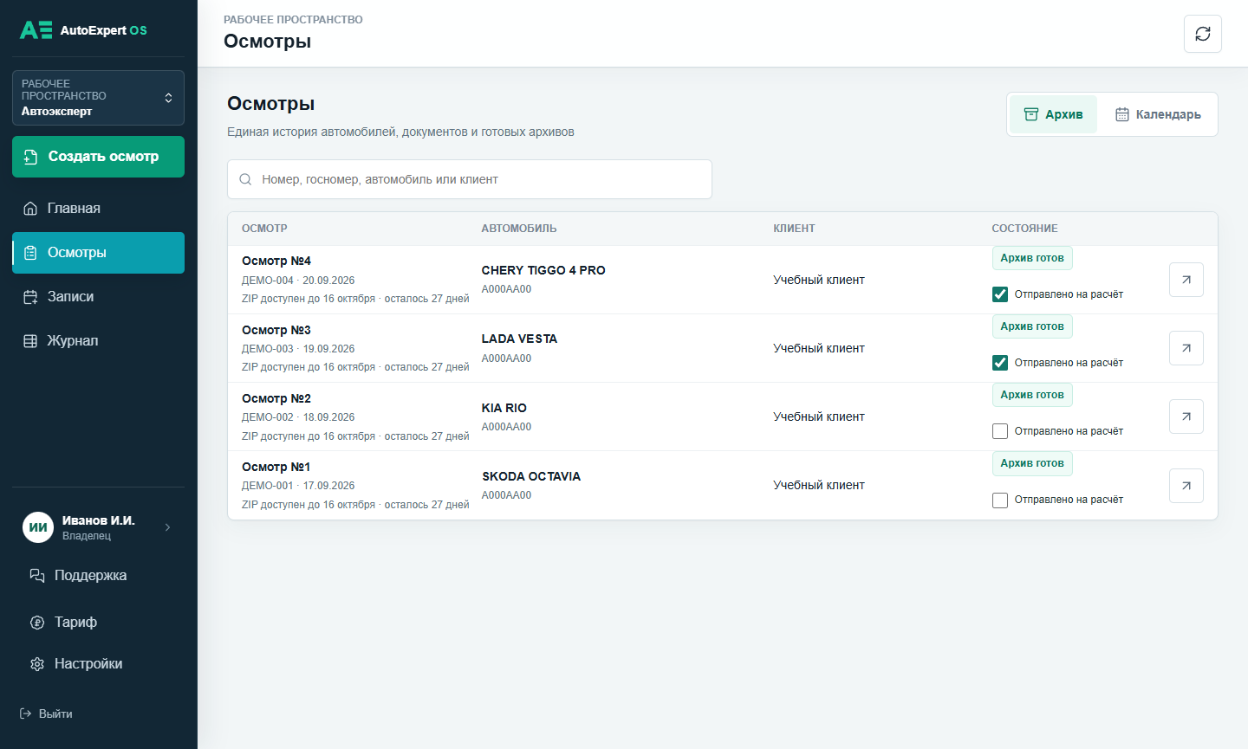Click the Осмотр №2 title

276,398
